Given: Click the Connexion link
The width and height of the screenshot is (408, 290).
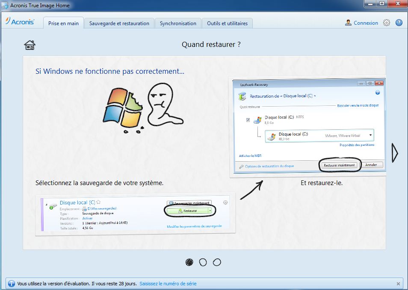Looking at the screenshot, I should tap(366, 23).
